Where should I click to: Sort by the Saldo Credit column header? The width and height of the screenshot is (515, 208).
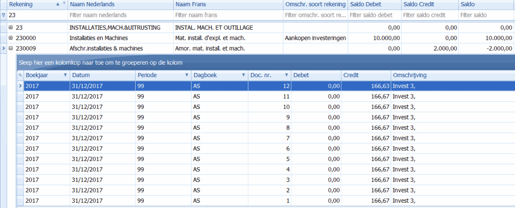coord(430,4)
